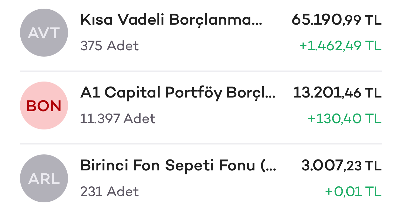Select the 65.190,99 TL total value
This screenshot has width=402, height=215.
coord(336,20)
